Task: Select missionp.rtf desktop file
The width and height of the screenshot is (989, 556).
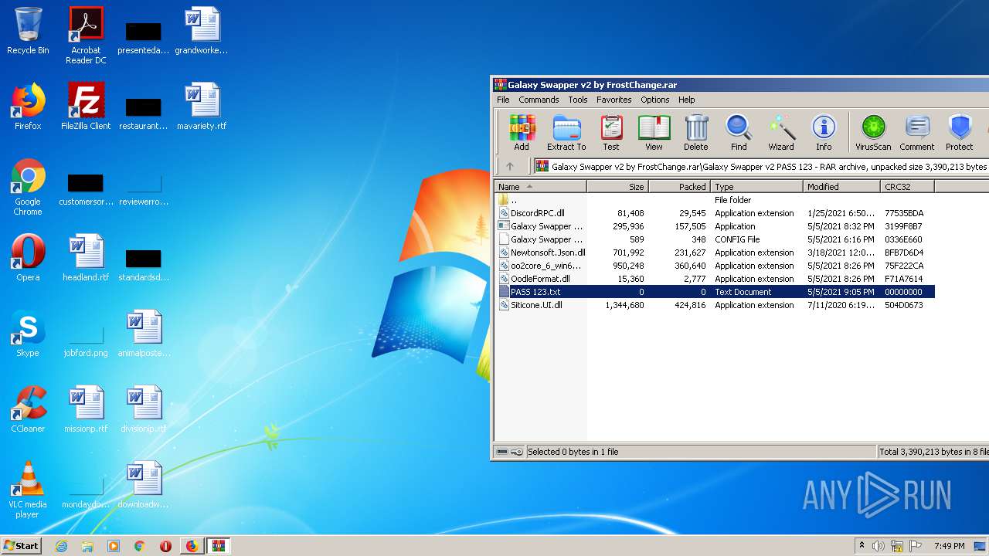Action: [x=86, y=410]
